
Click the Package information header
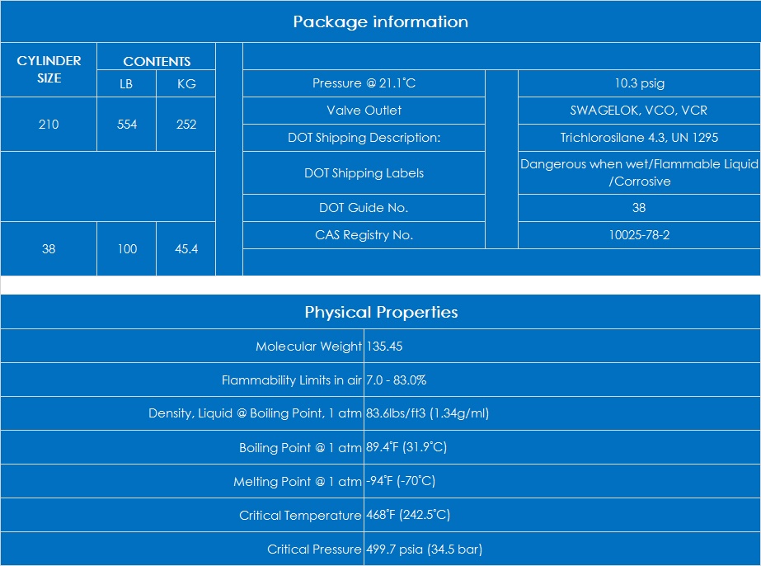tap(380, 22)
